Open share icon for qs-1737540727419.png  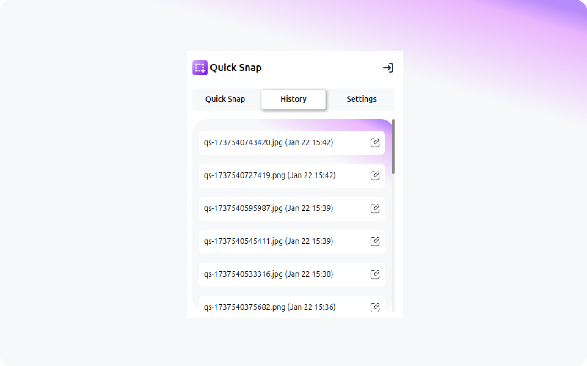click(375, 176)
